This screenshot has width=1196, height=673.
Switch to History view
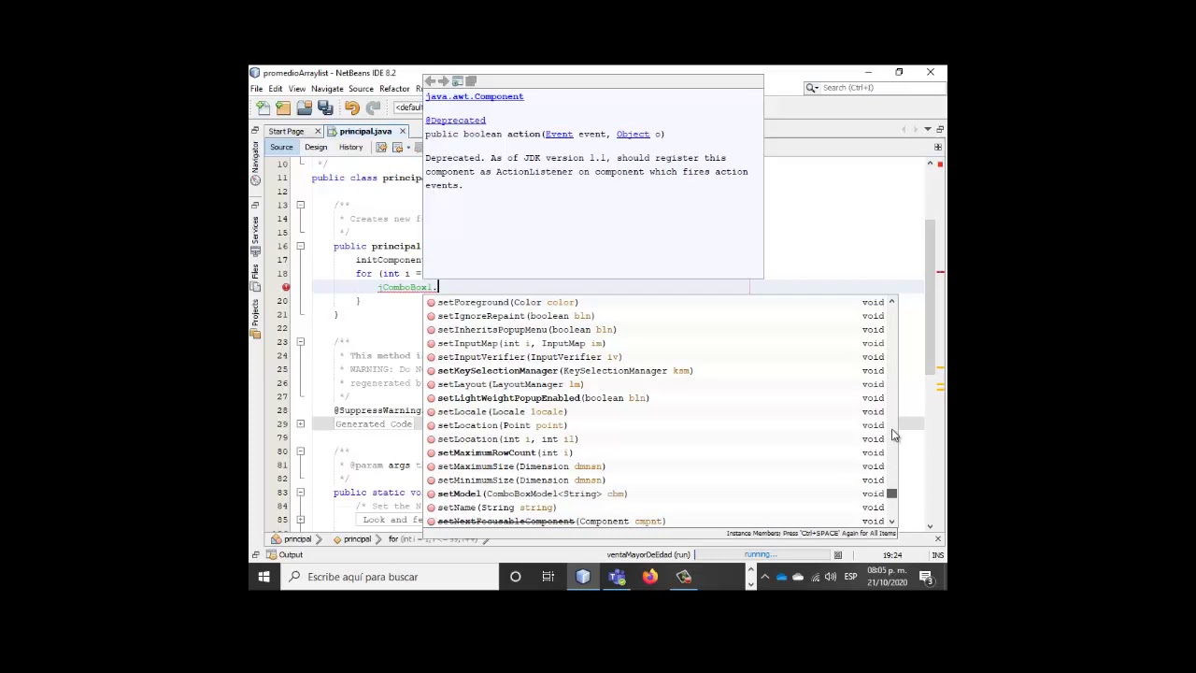(351, 147)
